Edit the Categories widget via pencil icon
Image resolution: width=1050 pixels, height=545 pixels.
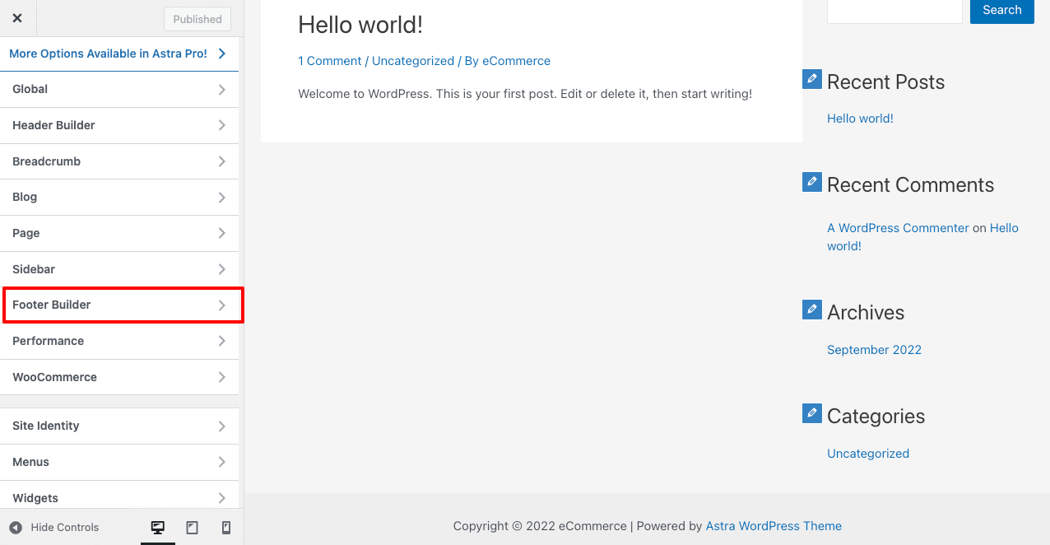pyautogui.click(x=812, y=413)
